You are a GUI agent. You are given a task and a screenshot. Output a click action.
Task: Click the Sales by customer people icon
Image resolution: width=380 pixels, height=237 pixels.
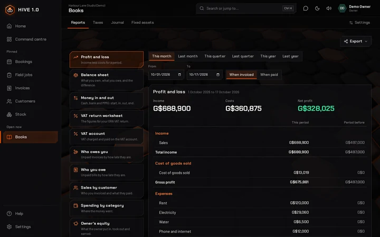[x=75, y=187]
